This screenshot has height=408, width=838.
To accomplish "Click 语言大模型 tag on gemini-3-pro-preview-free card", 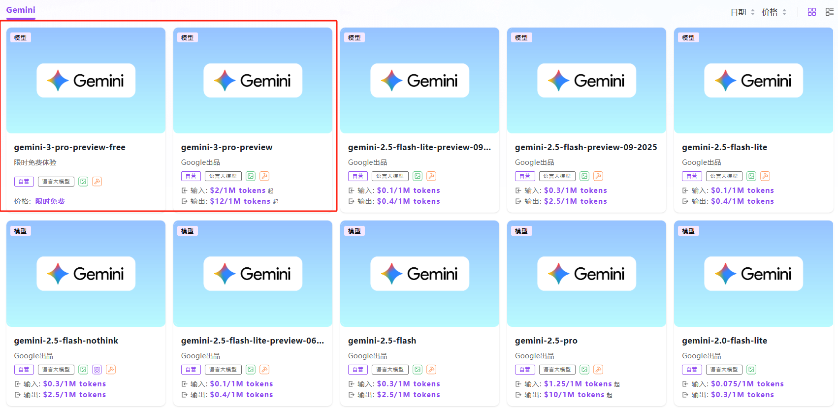I will click(56, 182).
